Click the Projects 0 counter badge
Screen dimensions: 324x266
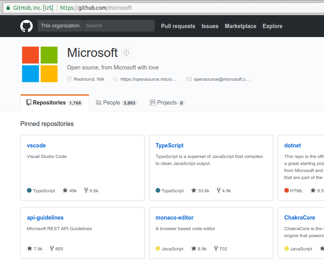pyautogui.click(x=181, y=103)
